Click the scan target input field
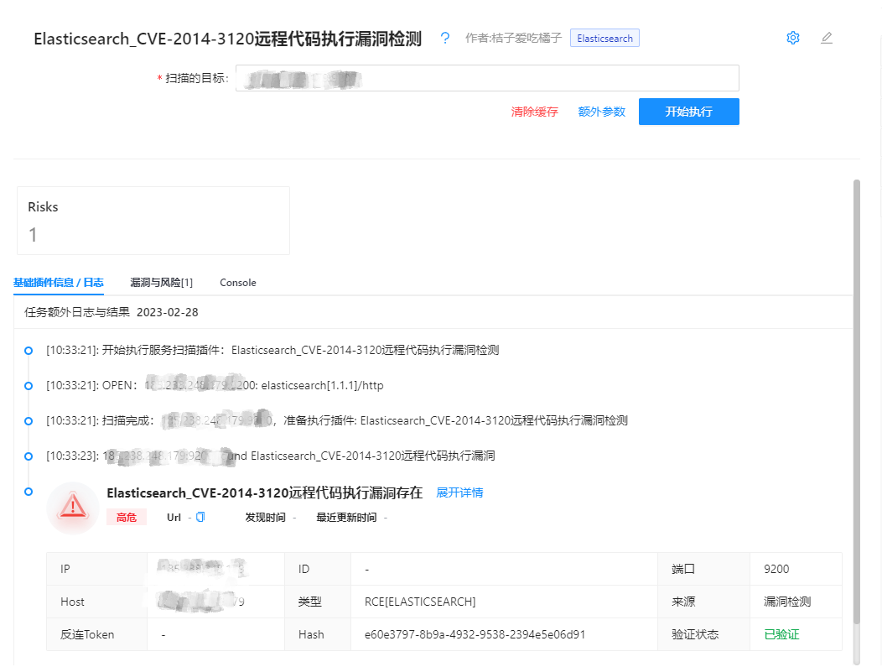The image size is (882, 667). (487, 78)
